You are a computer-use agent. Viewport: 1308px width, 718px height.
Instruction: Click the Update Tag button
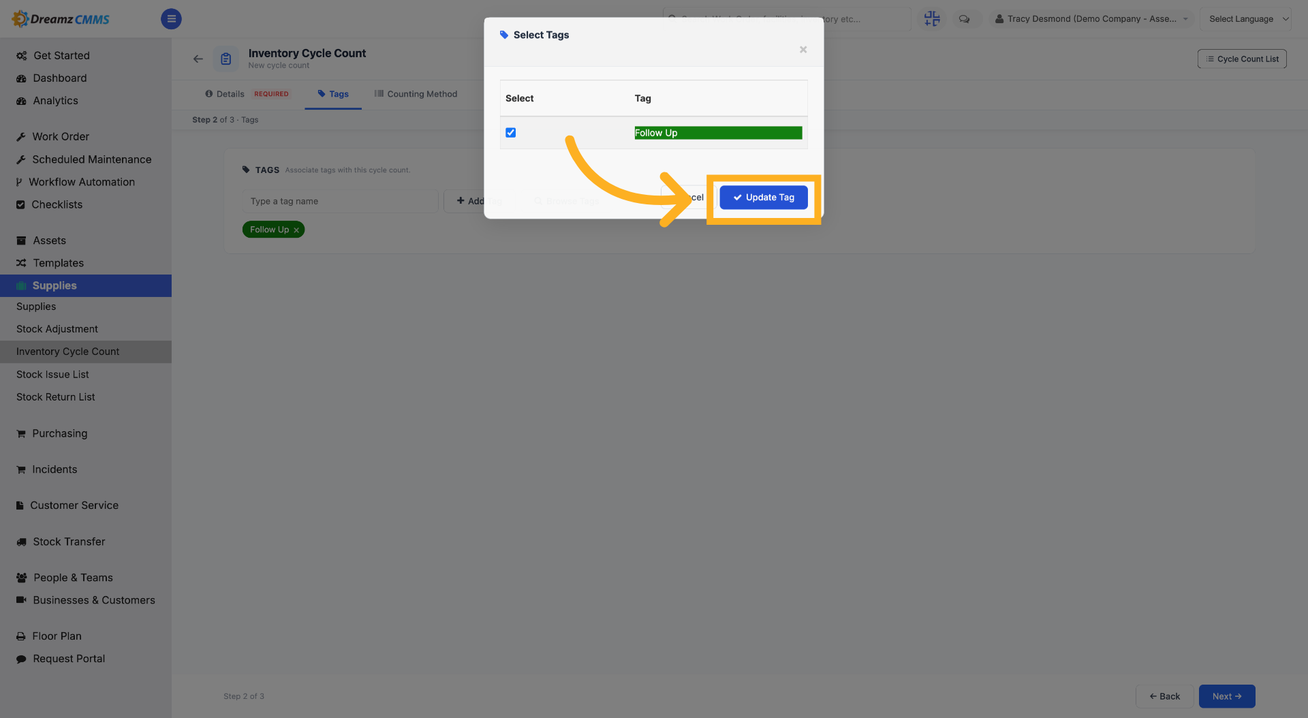[763, 198]
